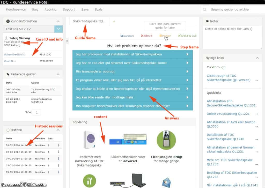Image resolution: width=265 pixels, height=188 pixels.
Task: Open the Save menu
Action: click(x=85, y=10)
